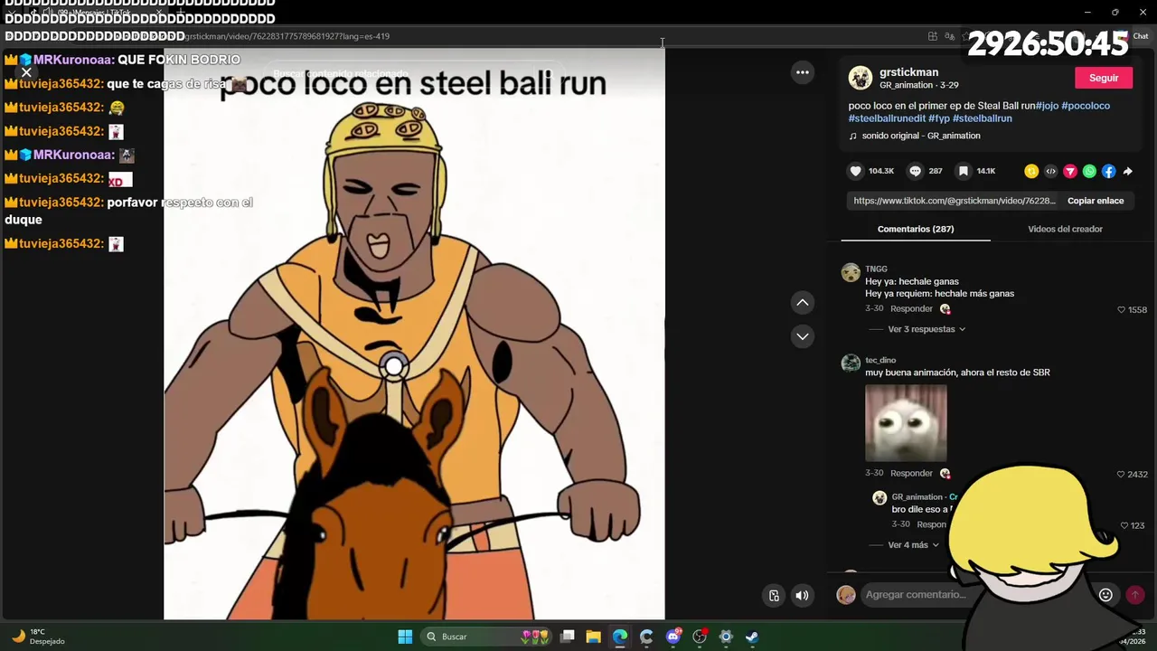The image size is (1157, 651).
Task: Share the video to WhatsApp
Action: coord(1089,171)
